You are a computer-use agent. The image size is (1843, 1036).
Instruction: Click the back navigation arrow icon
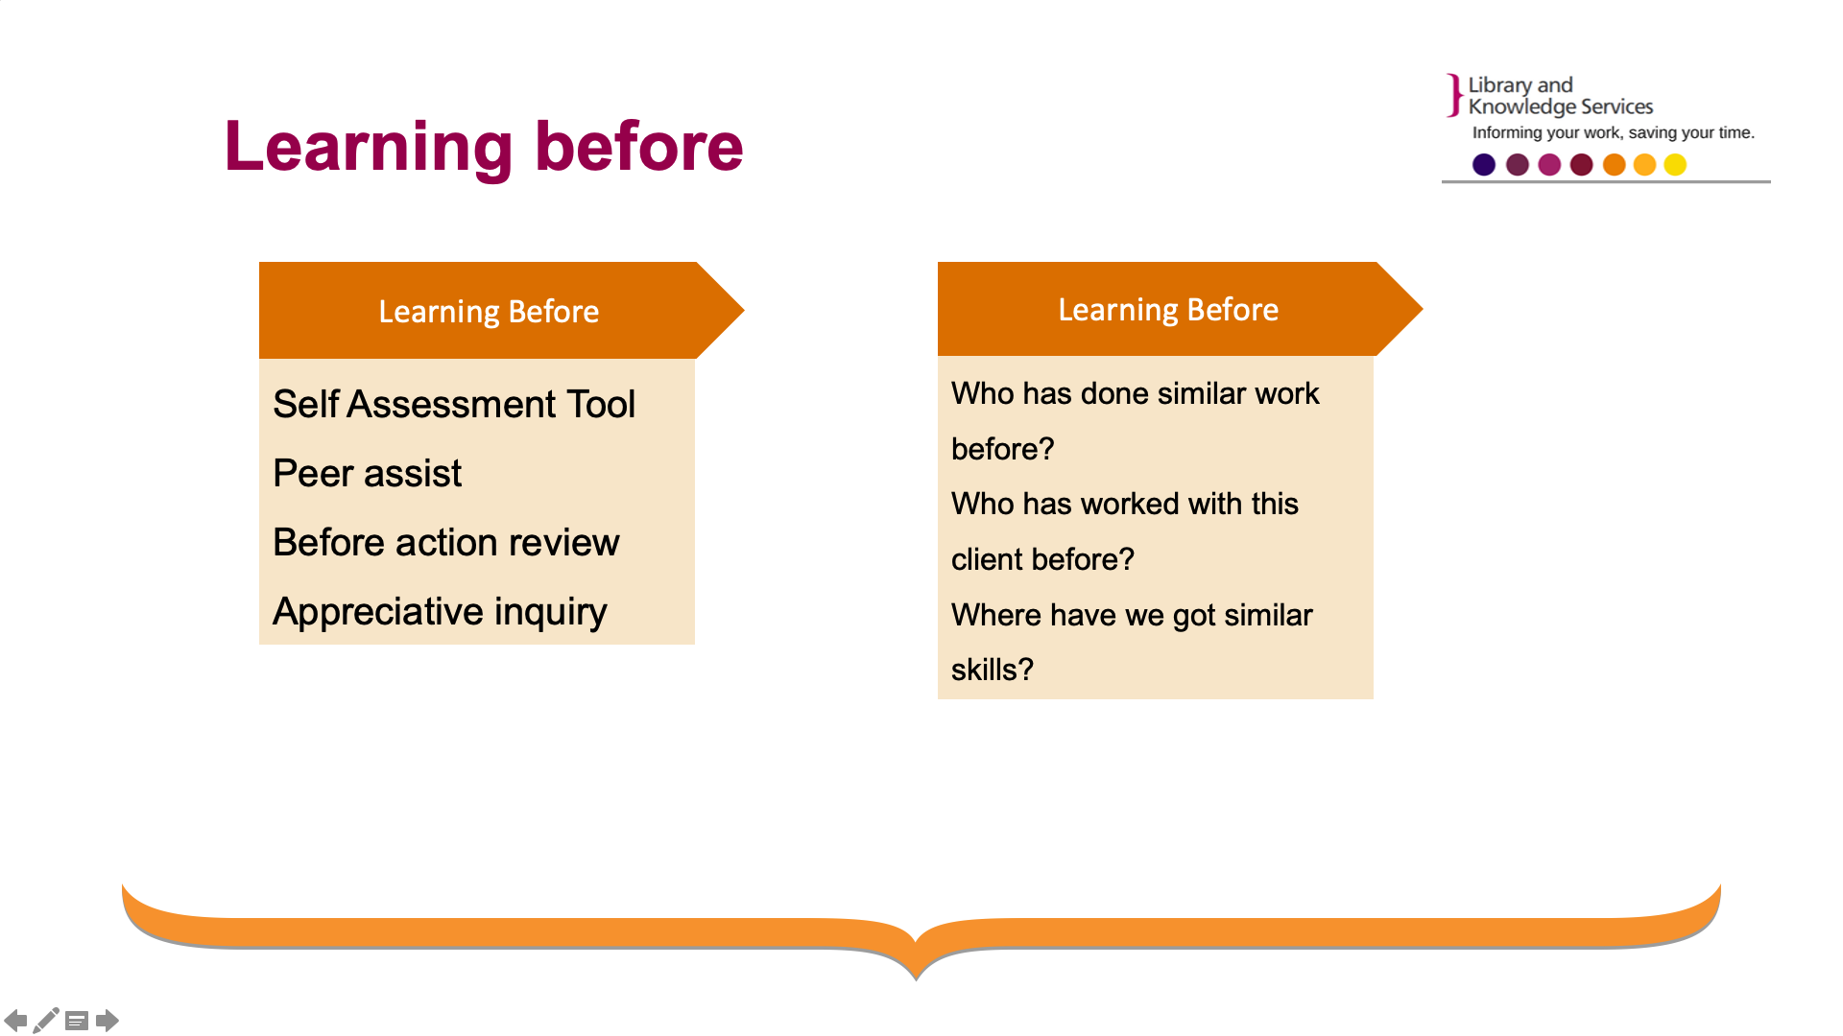[x=15, y=1021]
